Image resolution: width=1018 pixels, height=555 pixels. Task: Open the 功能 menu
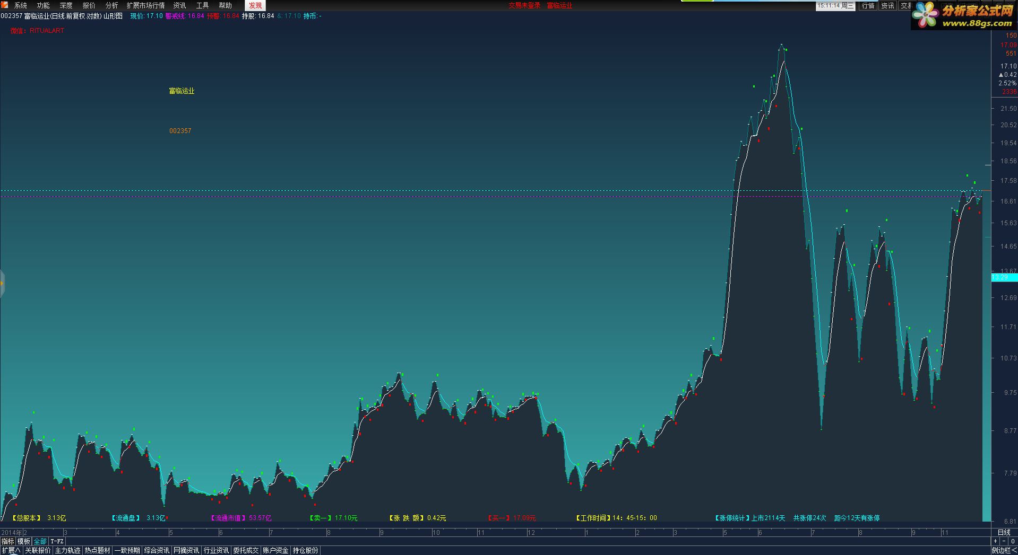pyautogui.click(x=44, y=5)
